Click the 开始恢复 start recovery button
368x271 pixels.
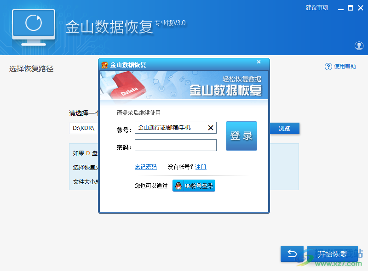(332, 254)
